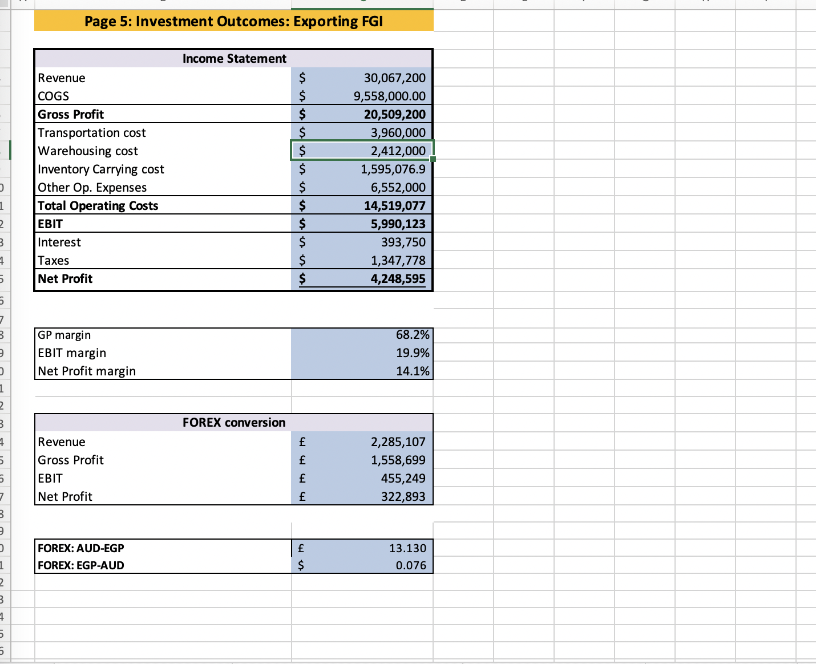Click the Gross Profit label in FOREX conversion

[x=71, y=460]
